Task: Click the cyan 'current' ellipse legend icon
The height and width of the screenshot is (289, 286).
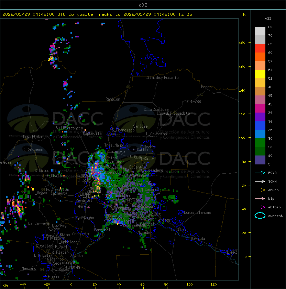Action: click(260, 216)
